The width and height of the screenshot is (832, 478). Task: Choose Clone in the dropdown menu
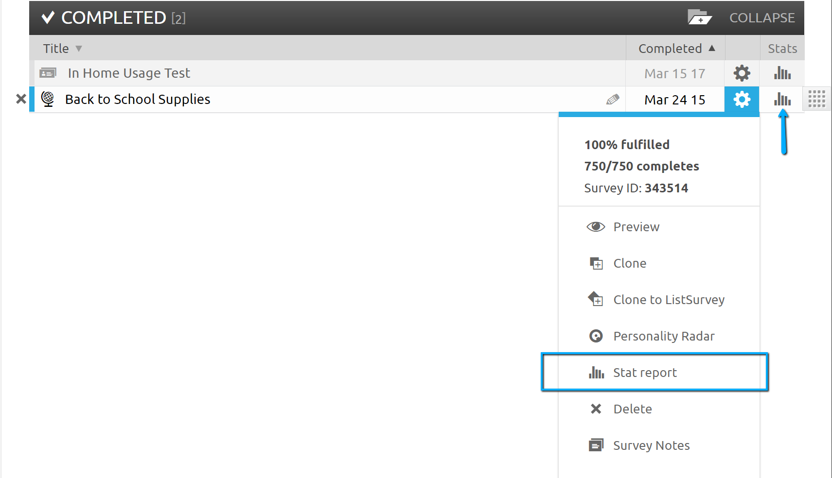tap(630, 263)
